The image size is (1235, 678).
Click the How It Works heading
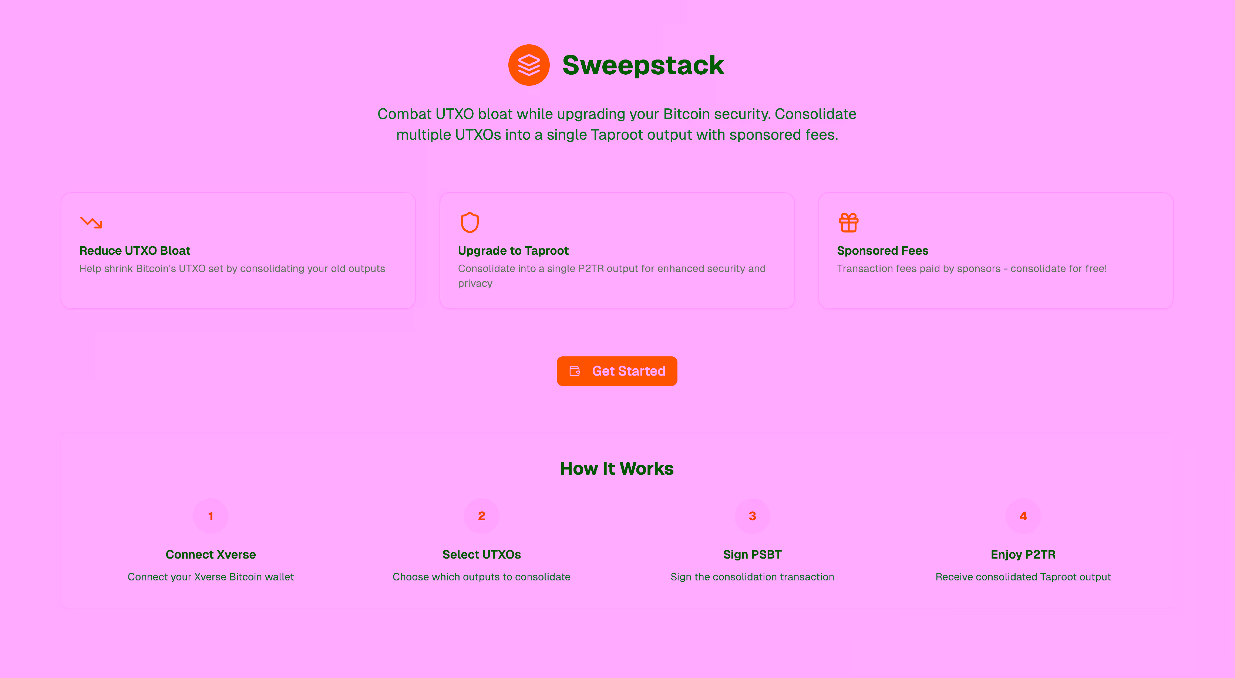(x=617, y=468)
